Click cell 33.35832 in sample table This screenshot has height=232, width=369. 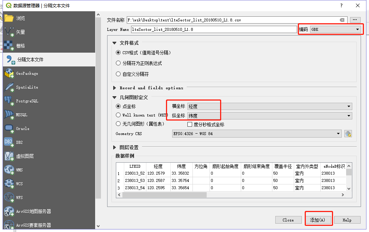(182, 174)
